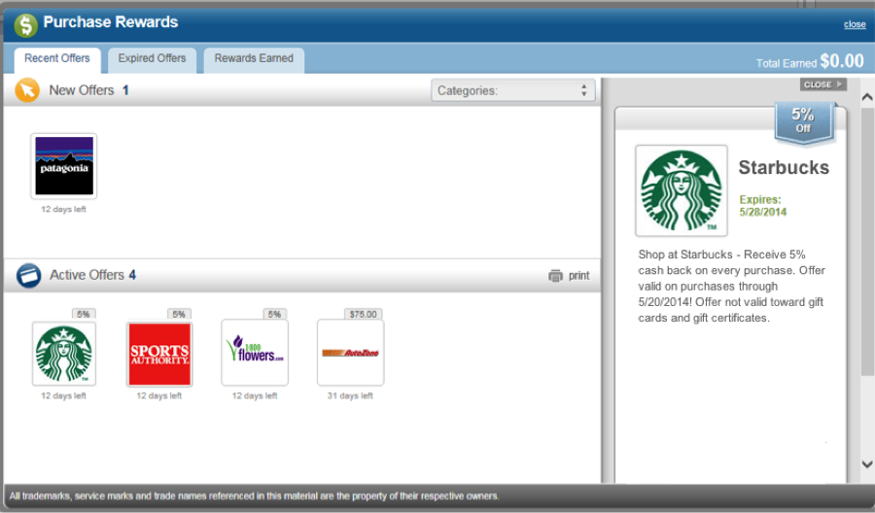Click the printer icon beside print

click(555, 276)
